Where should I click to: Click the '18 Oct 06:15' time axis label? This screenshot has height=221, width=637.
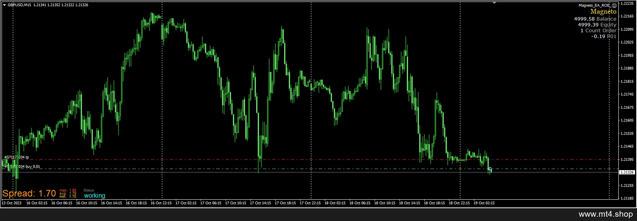pos(360,203)
